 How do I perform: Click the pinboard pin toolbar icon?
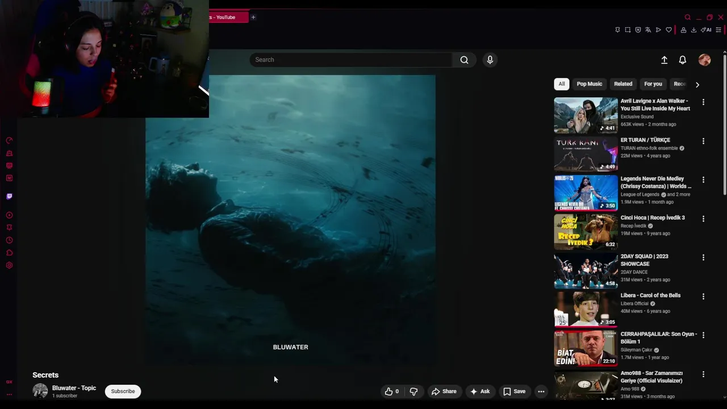[x=617, y=30]
